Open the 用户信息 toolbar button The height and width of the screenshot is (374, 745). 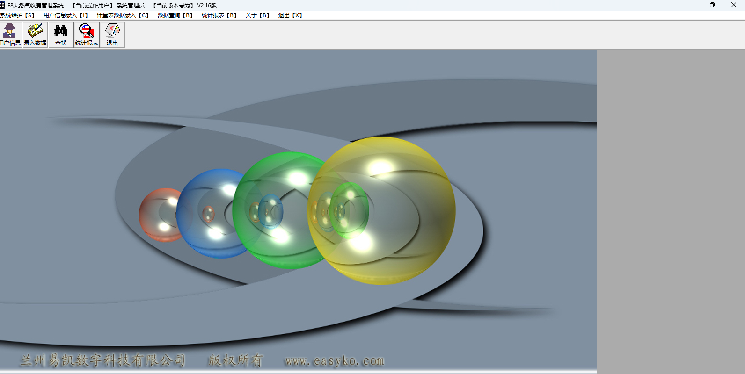click(x=10, y=35)
